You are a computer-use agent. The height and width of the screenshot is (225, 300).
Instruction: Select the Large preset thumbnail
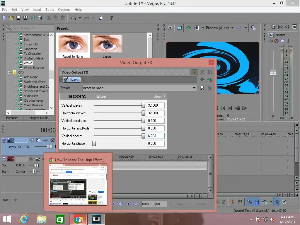pyautogui.click(x=107, y=44)
